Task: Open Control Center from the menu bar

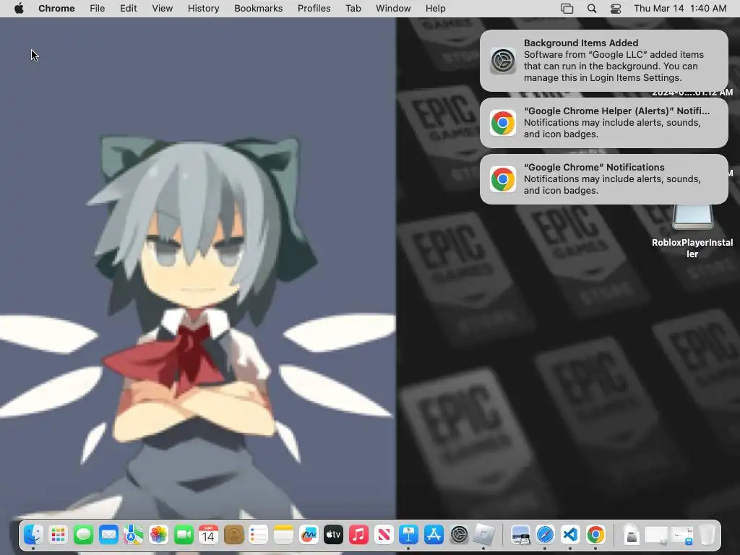Action: point(616,9)
